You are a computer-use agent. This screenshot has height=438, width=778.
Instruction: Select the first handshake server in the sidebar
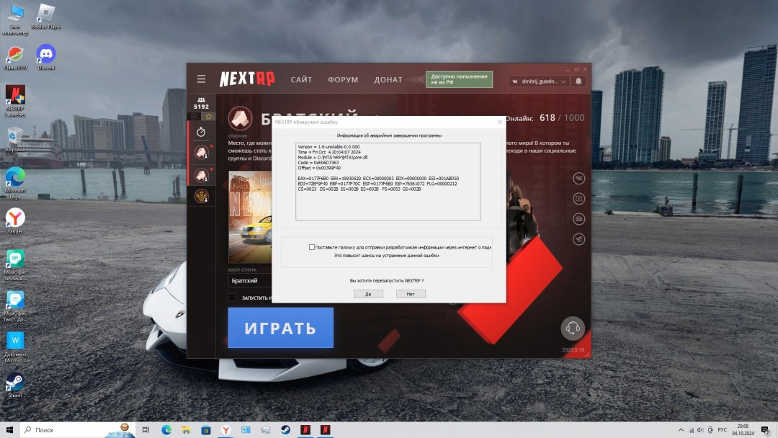click(202, 152)
